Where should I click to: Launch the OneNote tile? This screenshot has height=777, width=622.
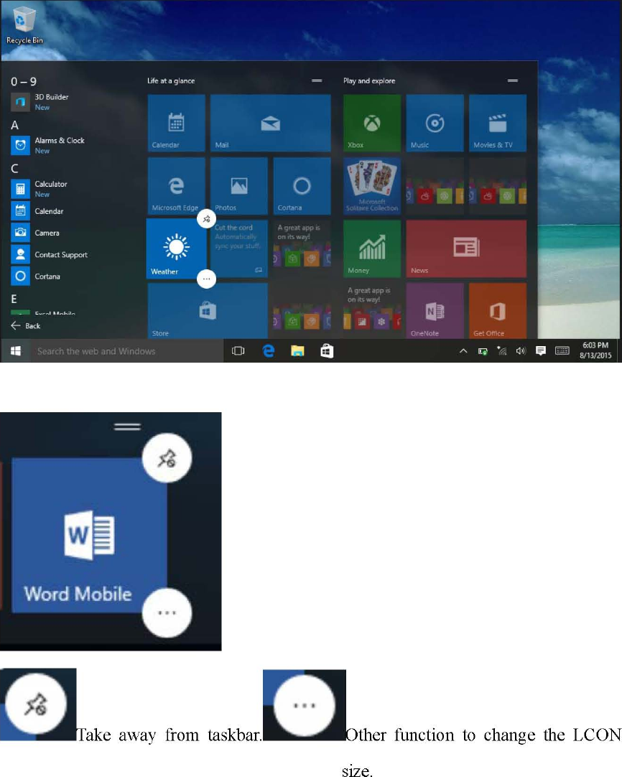[435, 311]
